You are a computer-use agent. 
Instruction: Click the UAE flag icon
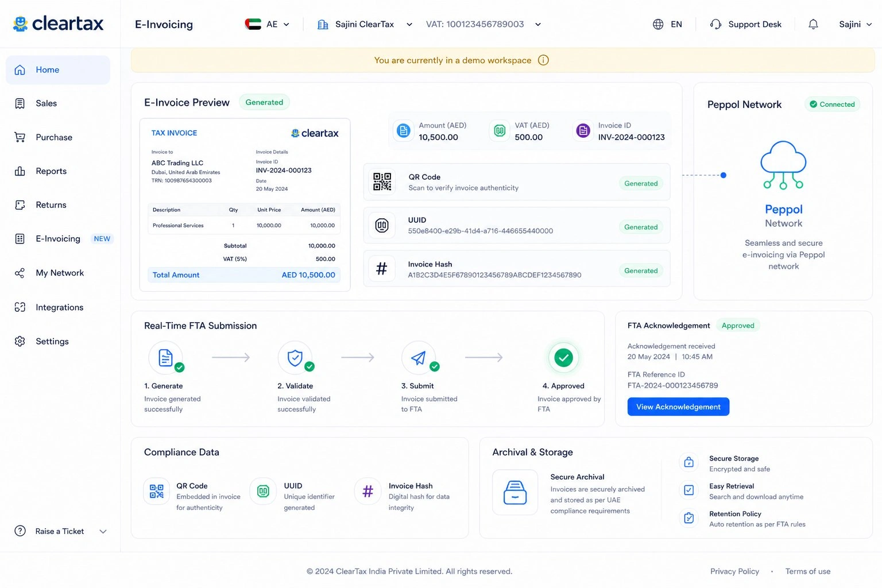[253, 24]
